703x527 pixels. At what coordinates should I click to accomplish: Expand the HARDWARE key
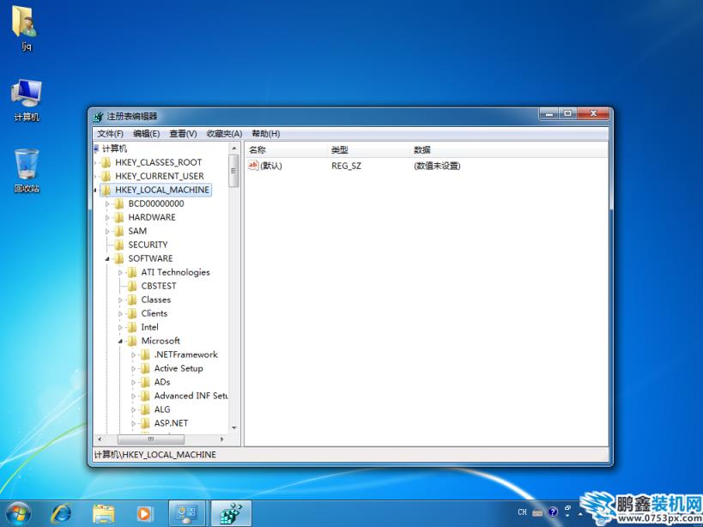tap(107, 218)
